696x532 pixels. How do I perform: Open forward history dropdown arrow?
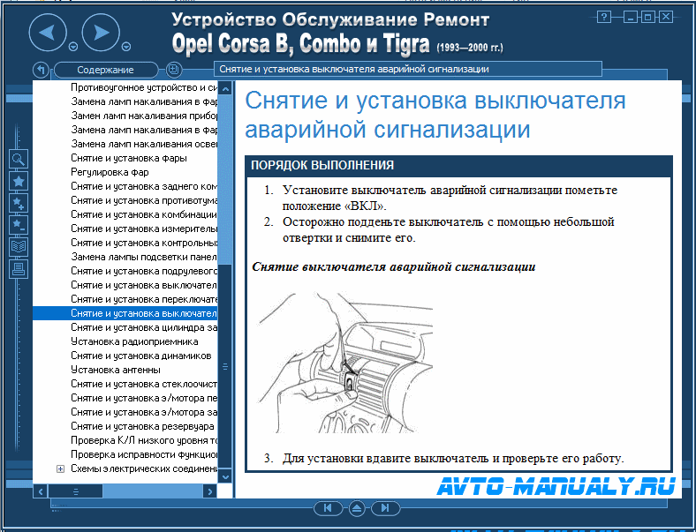pos(126,46)
